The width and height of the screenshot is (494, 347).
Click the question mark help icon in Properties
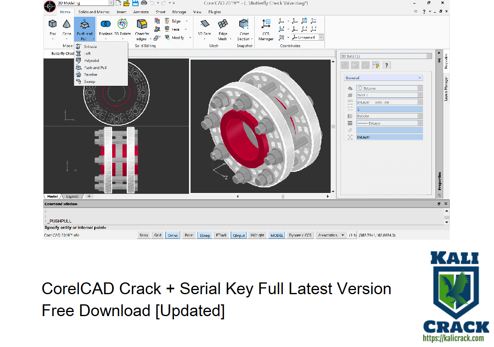[x=386, y=65]
